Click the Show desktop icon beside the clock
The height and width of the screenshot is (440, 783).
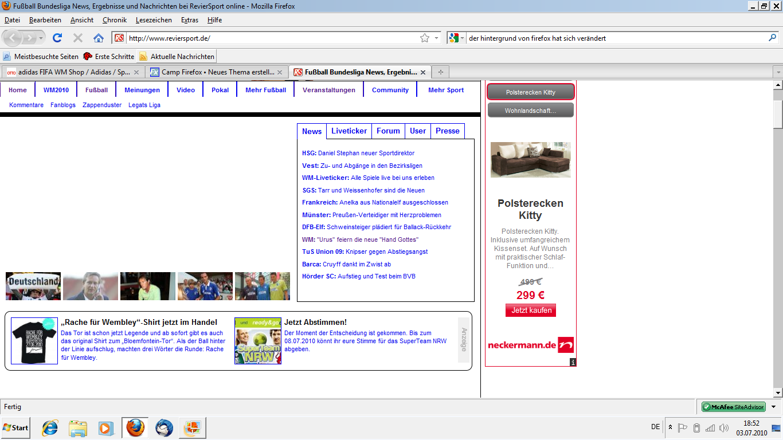click(776, 428)
